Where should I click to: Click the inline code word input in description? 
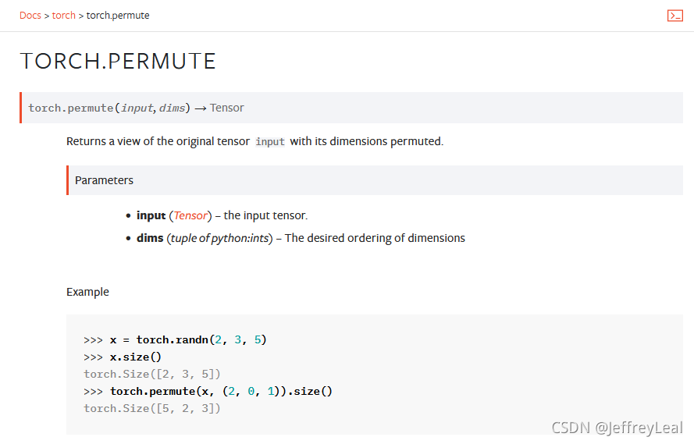point(269,142)
